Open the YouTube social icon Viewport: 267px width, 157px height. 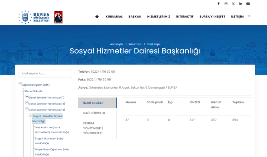(x=248, y=4)
